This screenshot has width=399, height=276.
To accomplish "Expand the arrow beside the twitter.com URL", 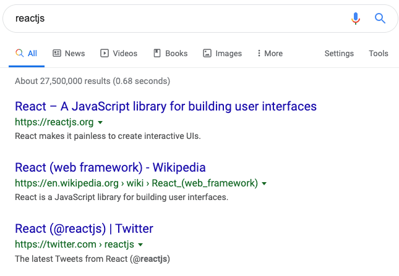I will point(140,245).
